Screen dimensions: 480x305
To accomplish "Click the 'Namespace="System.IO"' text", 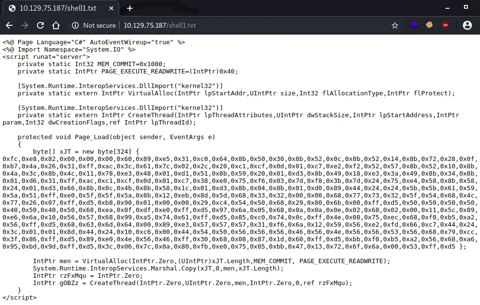I will 84,50.
